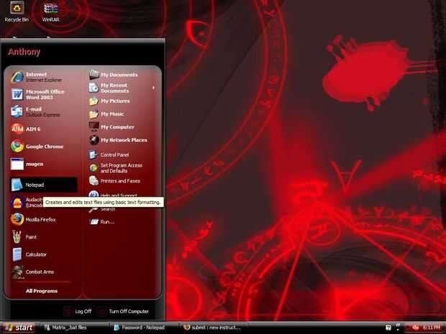Select the Printers and Faxes label
The image size is (446, 334).
point(120,181)
